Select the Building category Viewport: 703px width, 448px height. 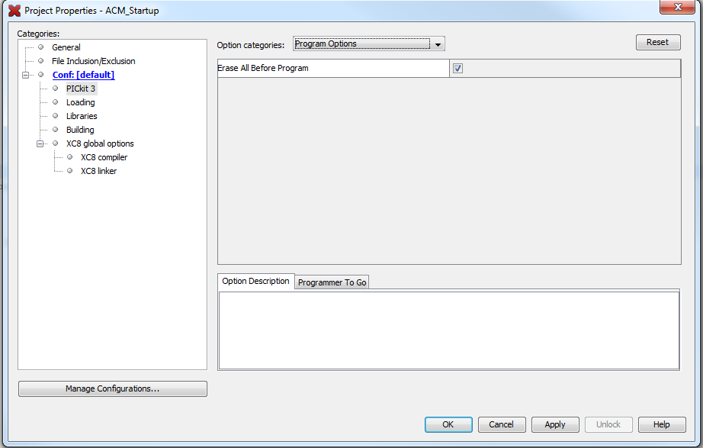point(80,130)
